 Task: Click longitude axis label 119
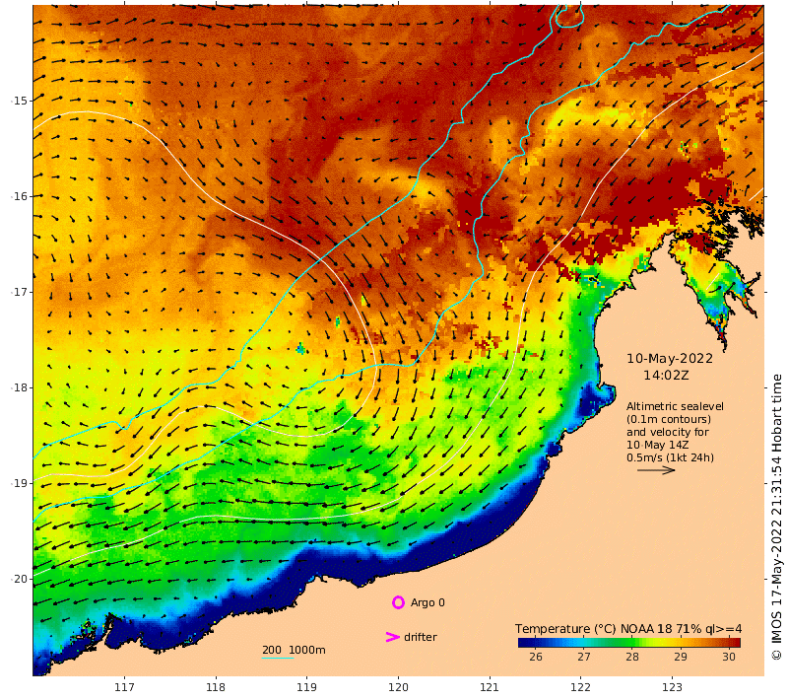coord(306,687)
